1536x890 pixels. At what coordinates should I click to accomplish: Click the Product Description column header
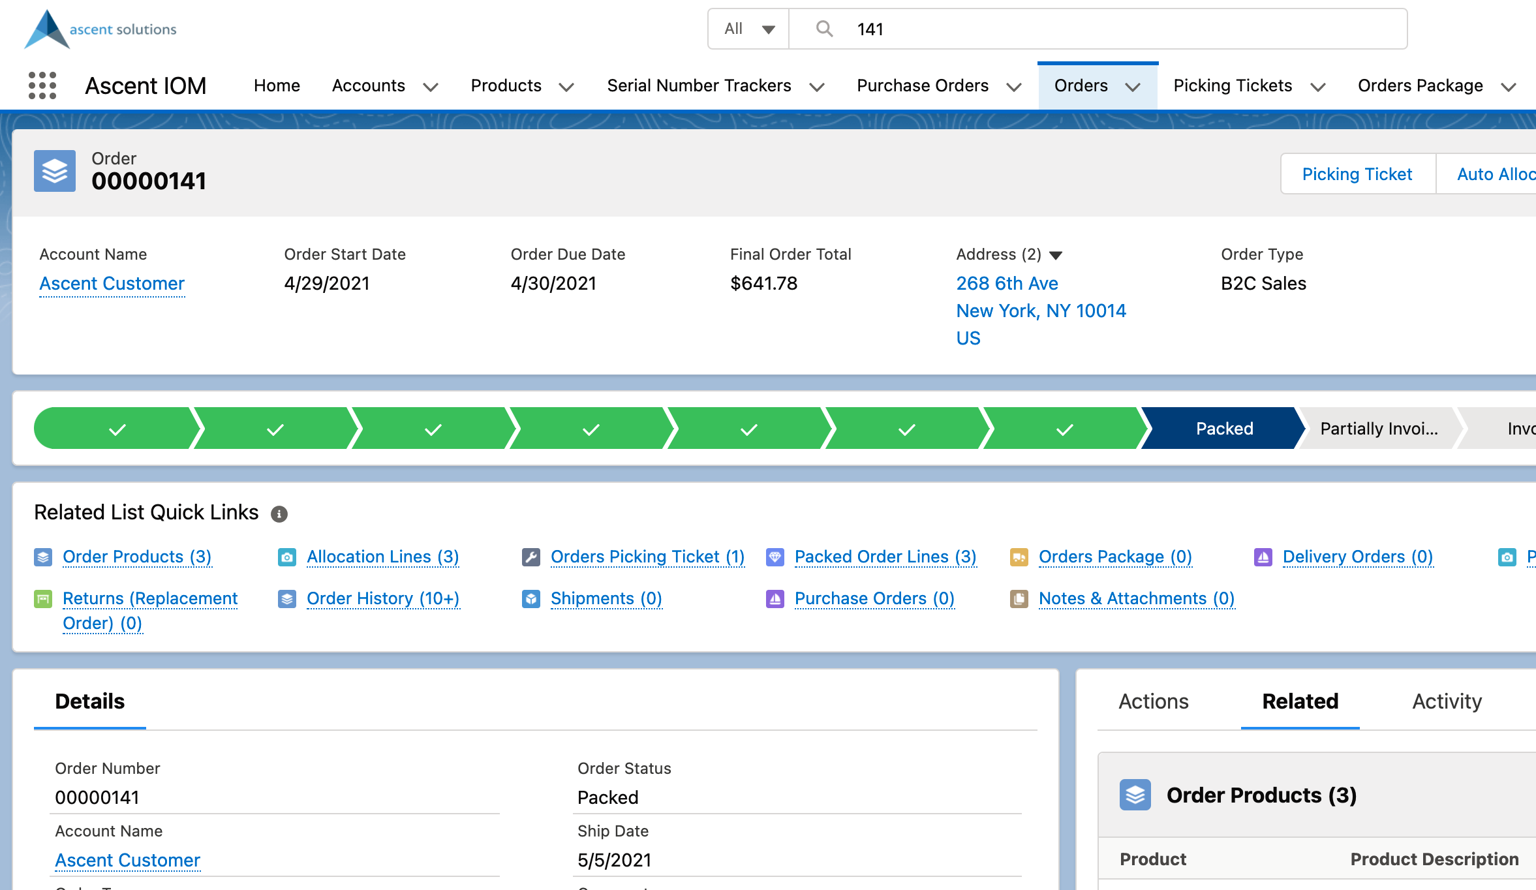(x=1434, y=859)
